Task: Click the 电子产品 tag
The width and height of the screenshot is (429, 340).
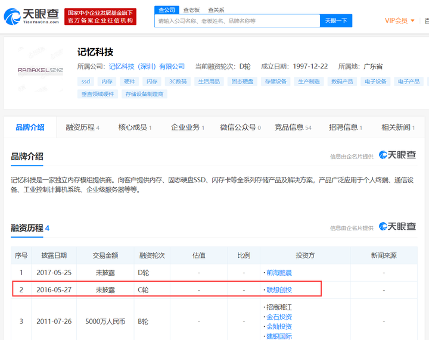Action: [x=409, y=82]
